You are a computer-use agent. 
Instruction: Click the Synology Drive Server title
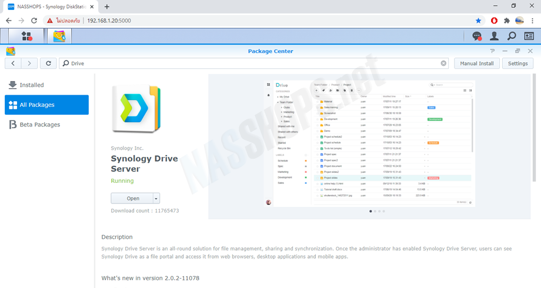[144, 163]
